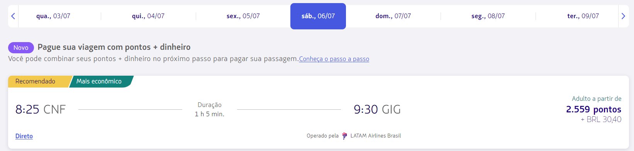Image resolution: width=634 pixels, height=151 pixels.
Task: Click 'Operado pela LATAM Airlines Brasil' text
Action: pos(354,136)
